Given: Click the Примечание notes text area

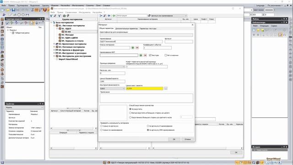Looking at the screenshot, I should (x=146, y=98).
